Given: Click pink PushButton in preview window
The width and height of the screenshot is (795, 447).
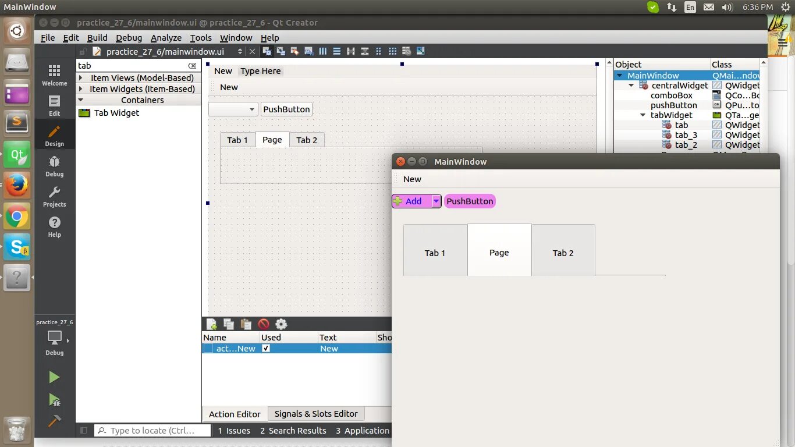Looking at the screenshot, I should click(470, 201).
